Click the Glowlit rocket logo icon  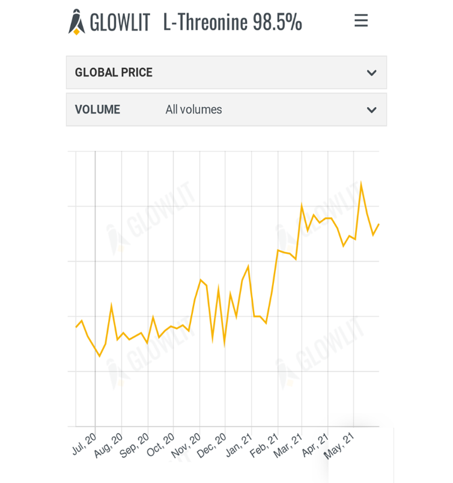coord(77,22)
